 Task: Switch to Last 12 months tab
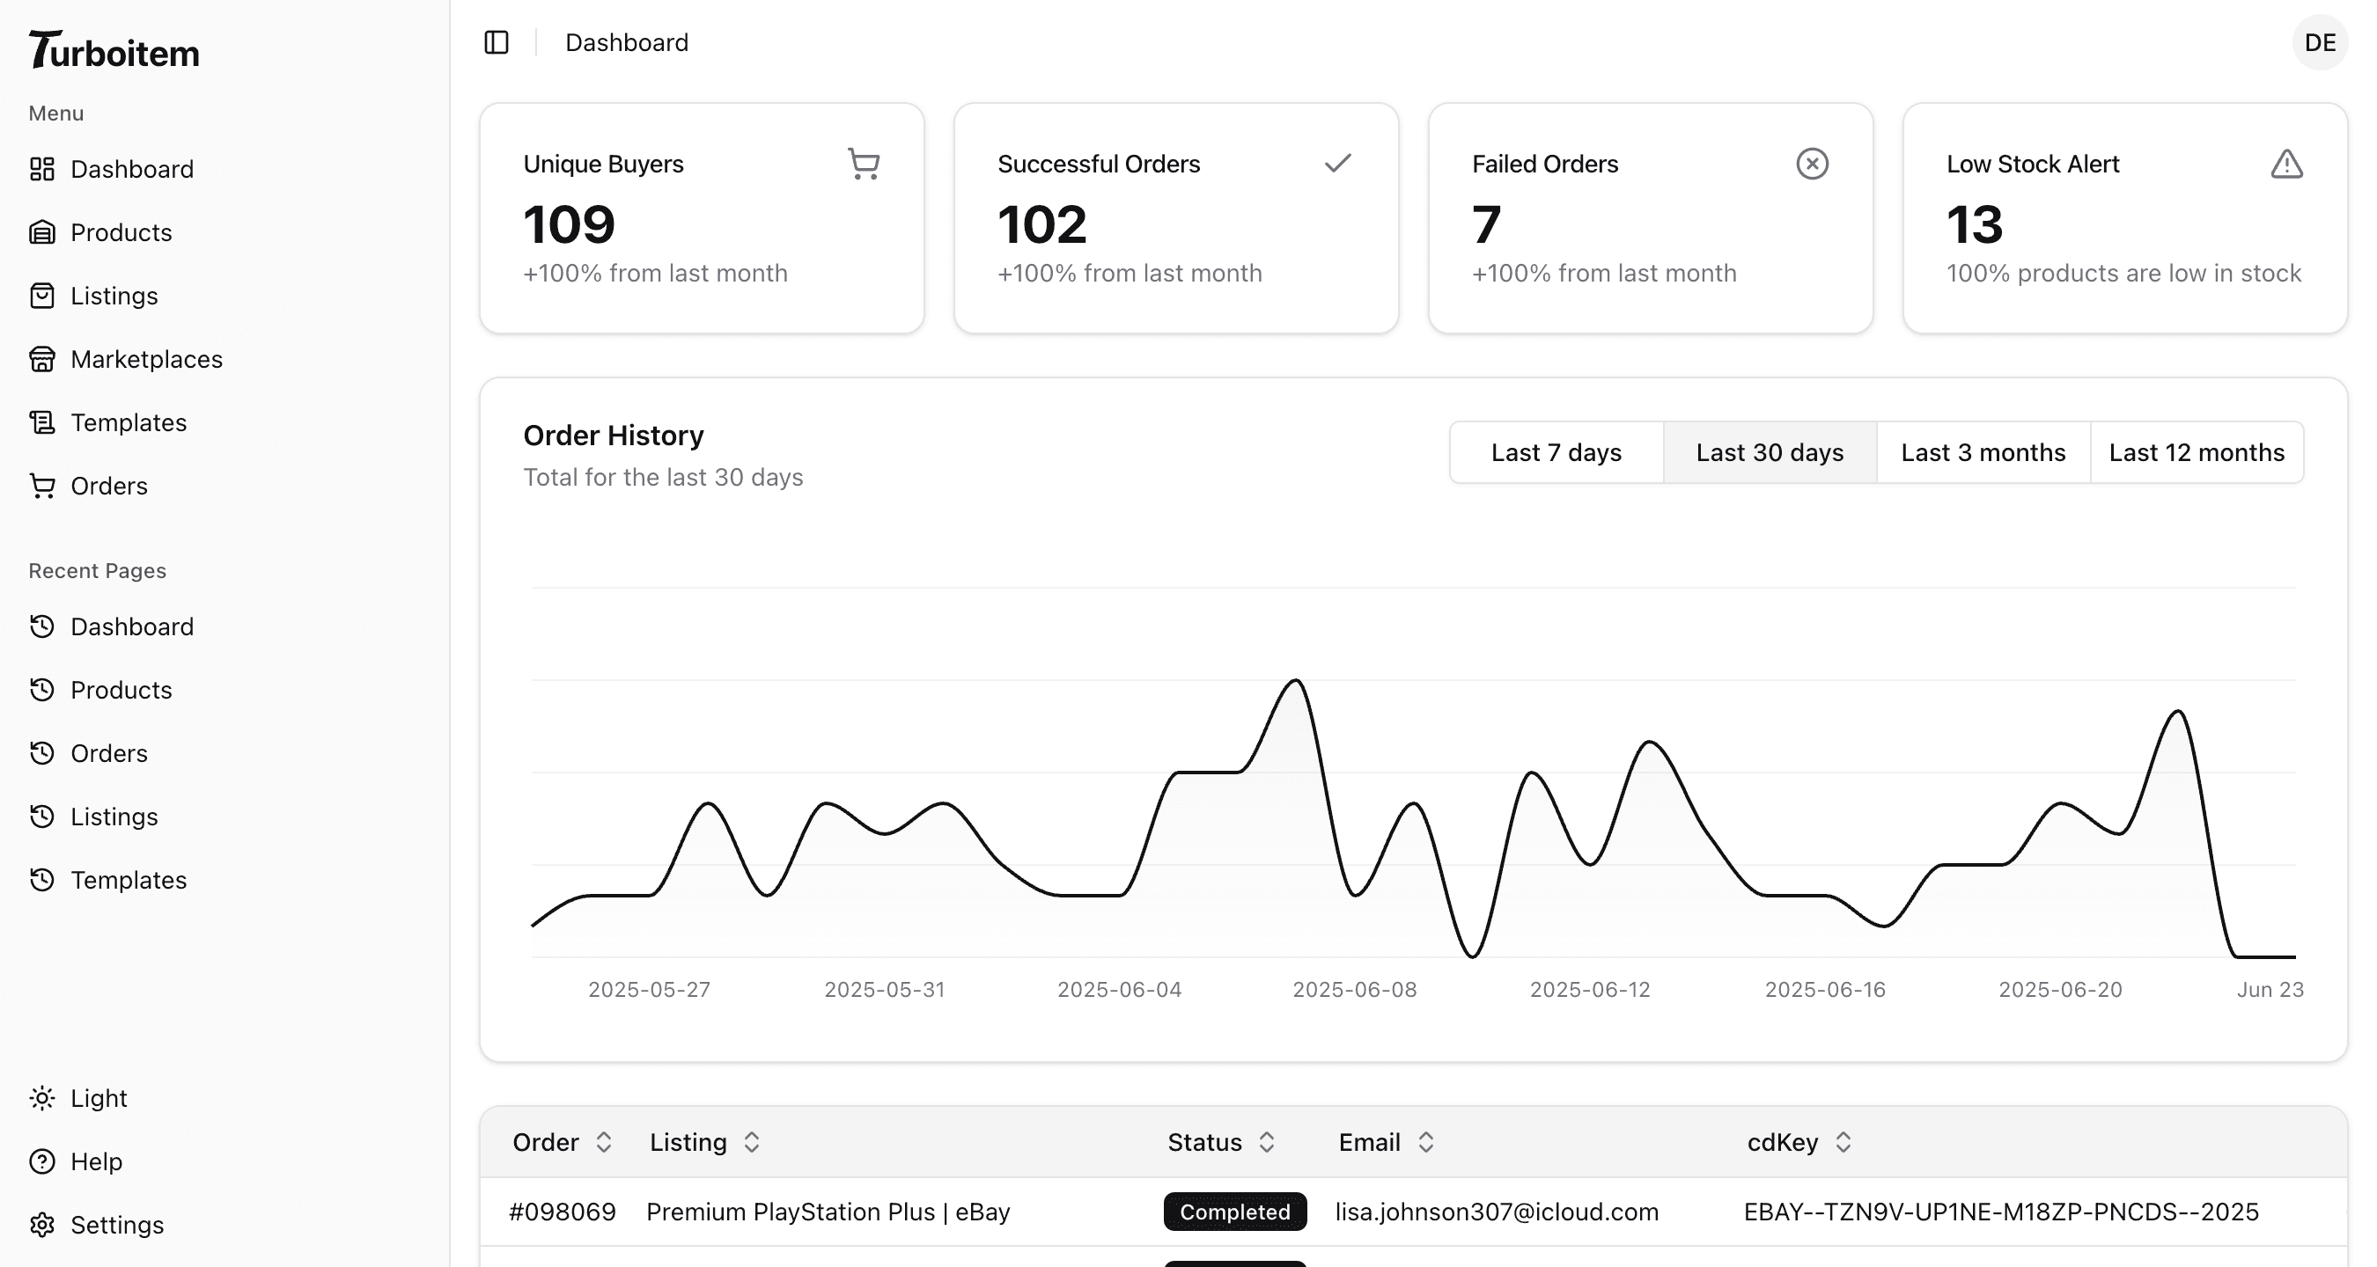click(2197, 453)
